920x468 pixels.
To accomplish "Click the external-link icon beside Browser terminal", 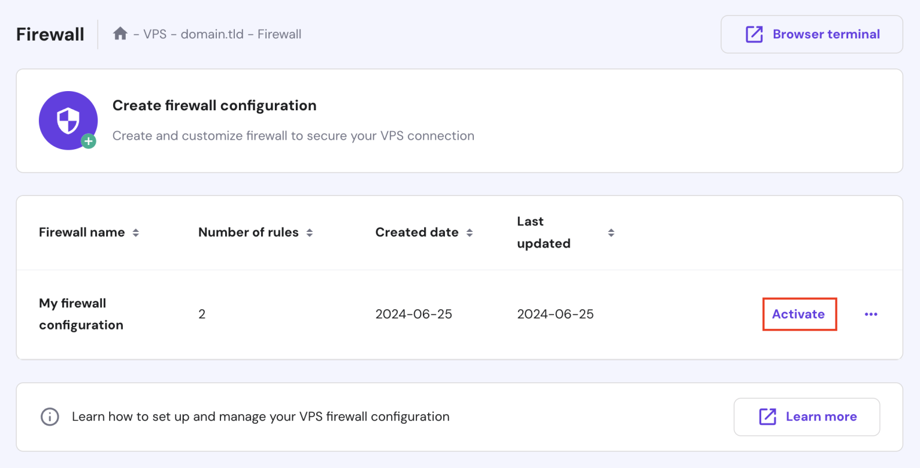I will coord(753,34).
